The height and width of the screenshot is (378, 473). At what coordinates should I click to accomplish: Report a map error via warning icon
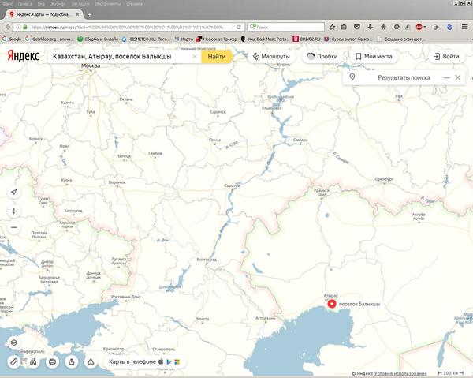click(91, 361)
